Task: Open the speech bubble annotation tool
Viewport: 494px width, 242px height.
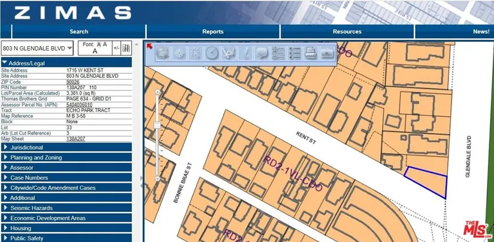Action: (x=262, y=53)
